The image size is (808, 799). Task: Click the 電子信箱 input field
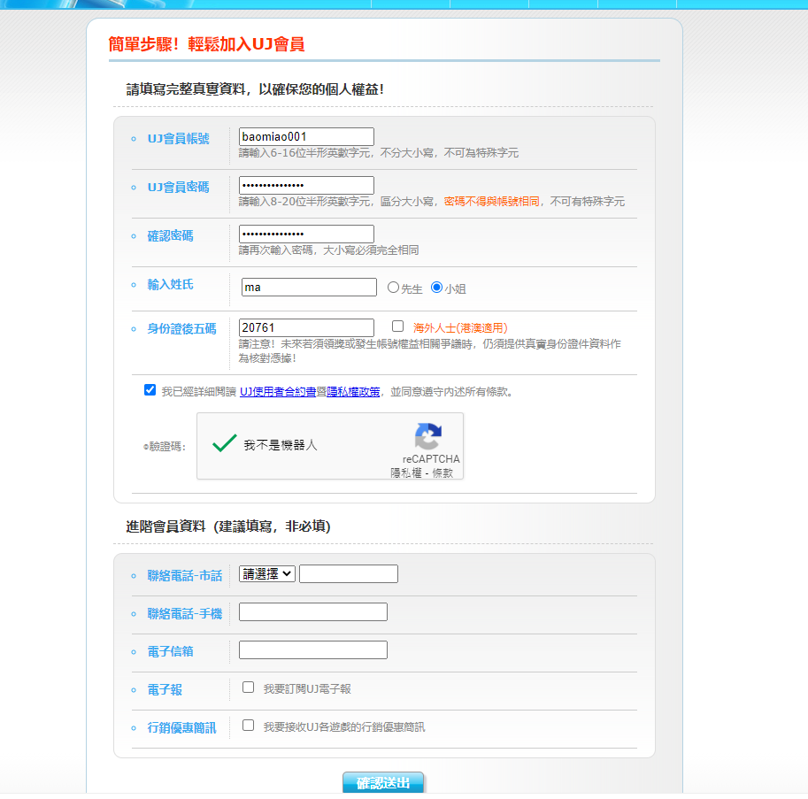[313, 650]
